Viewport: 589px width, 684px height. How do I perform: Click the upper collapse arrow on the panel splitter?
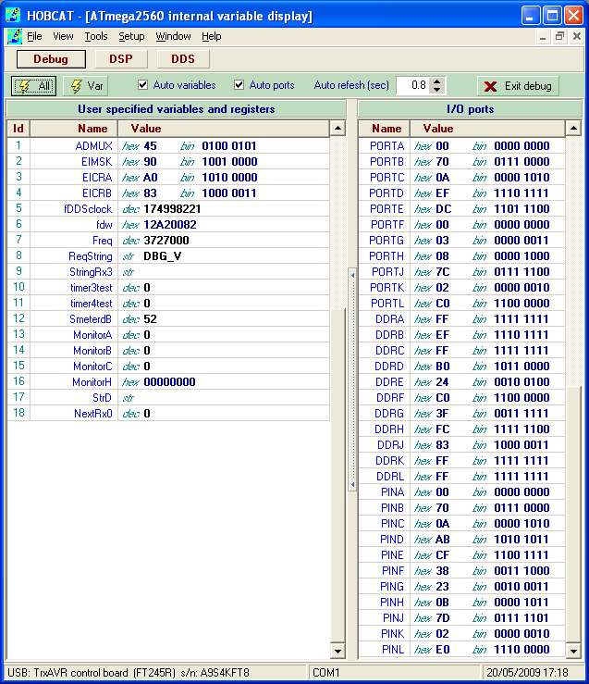coord(351,276)
